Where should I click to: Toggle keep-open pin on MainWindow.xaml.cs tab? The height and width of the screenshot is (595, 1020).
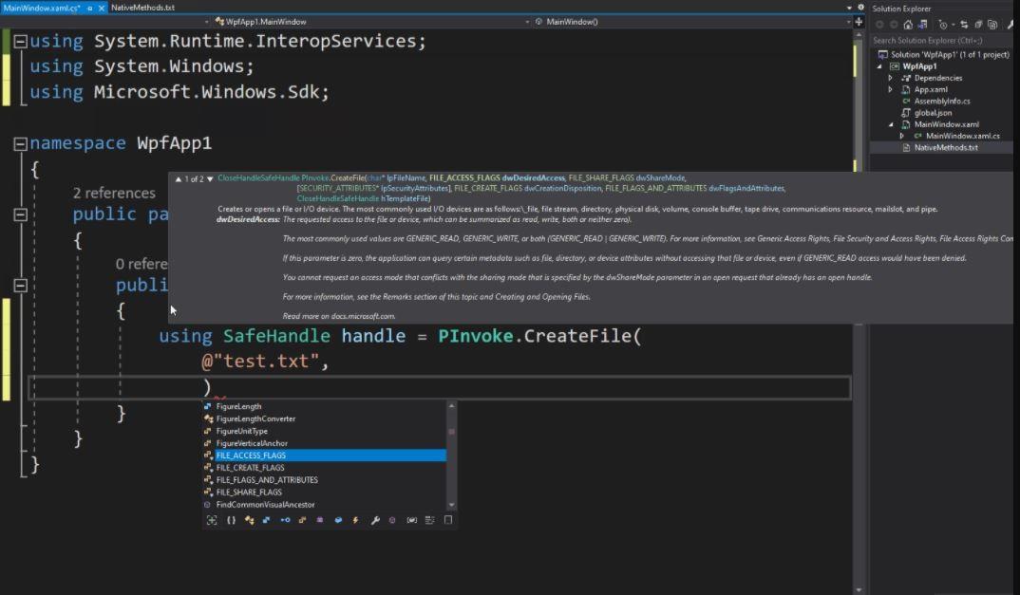(88, 6)
